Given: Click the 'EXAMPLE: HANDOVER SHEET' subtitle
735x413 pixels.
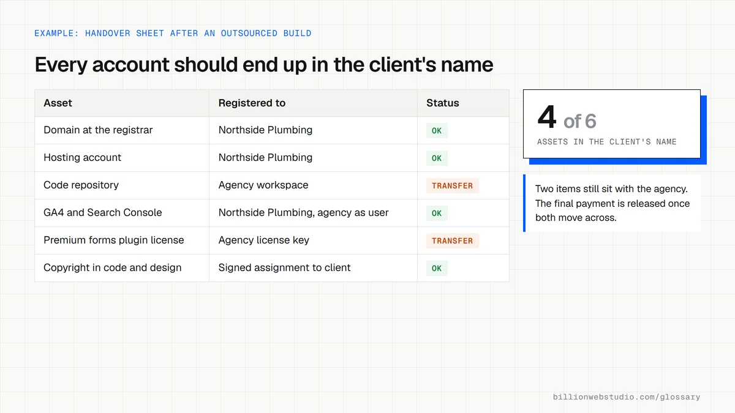Looking at the screenshot, I should (x=173, y=33).
